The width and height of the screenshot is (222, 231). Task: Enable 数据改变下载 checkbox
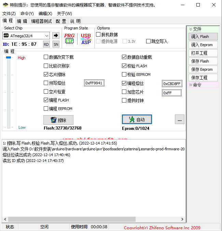click(x=46, y=57)
